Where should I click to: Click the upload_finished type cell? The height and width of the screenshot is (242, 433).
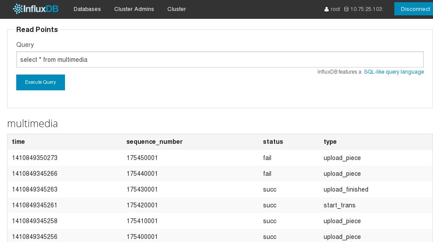pos(346,189)
